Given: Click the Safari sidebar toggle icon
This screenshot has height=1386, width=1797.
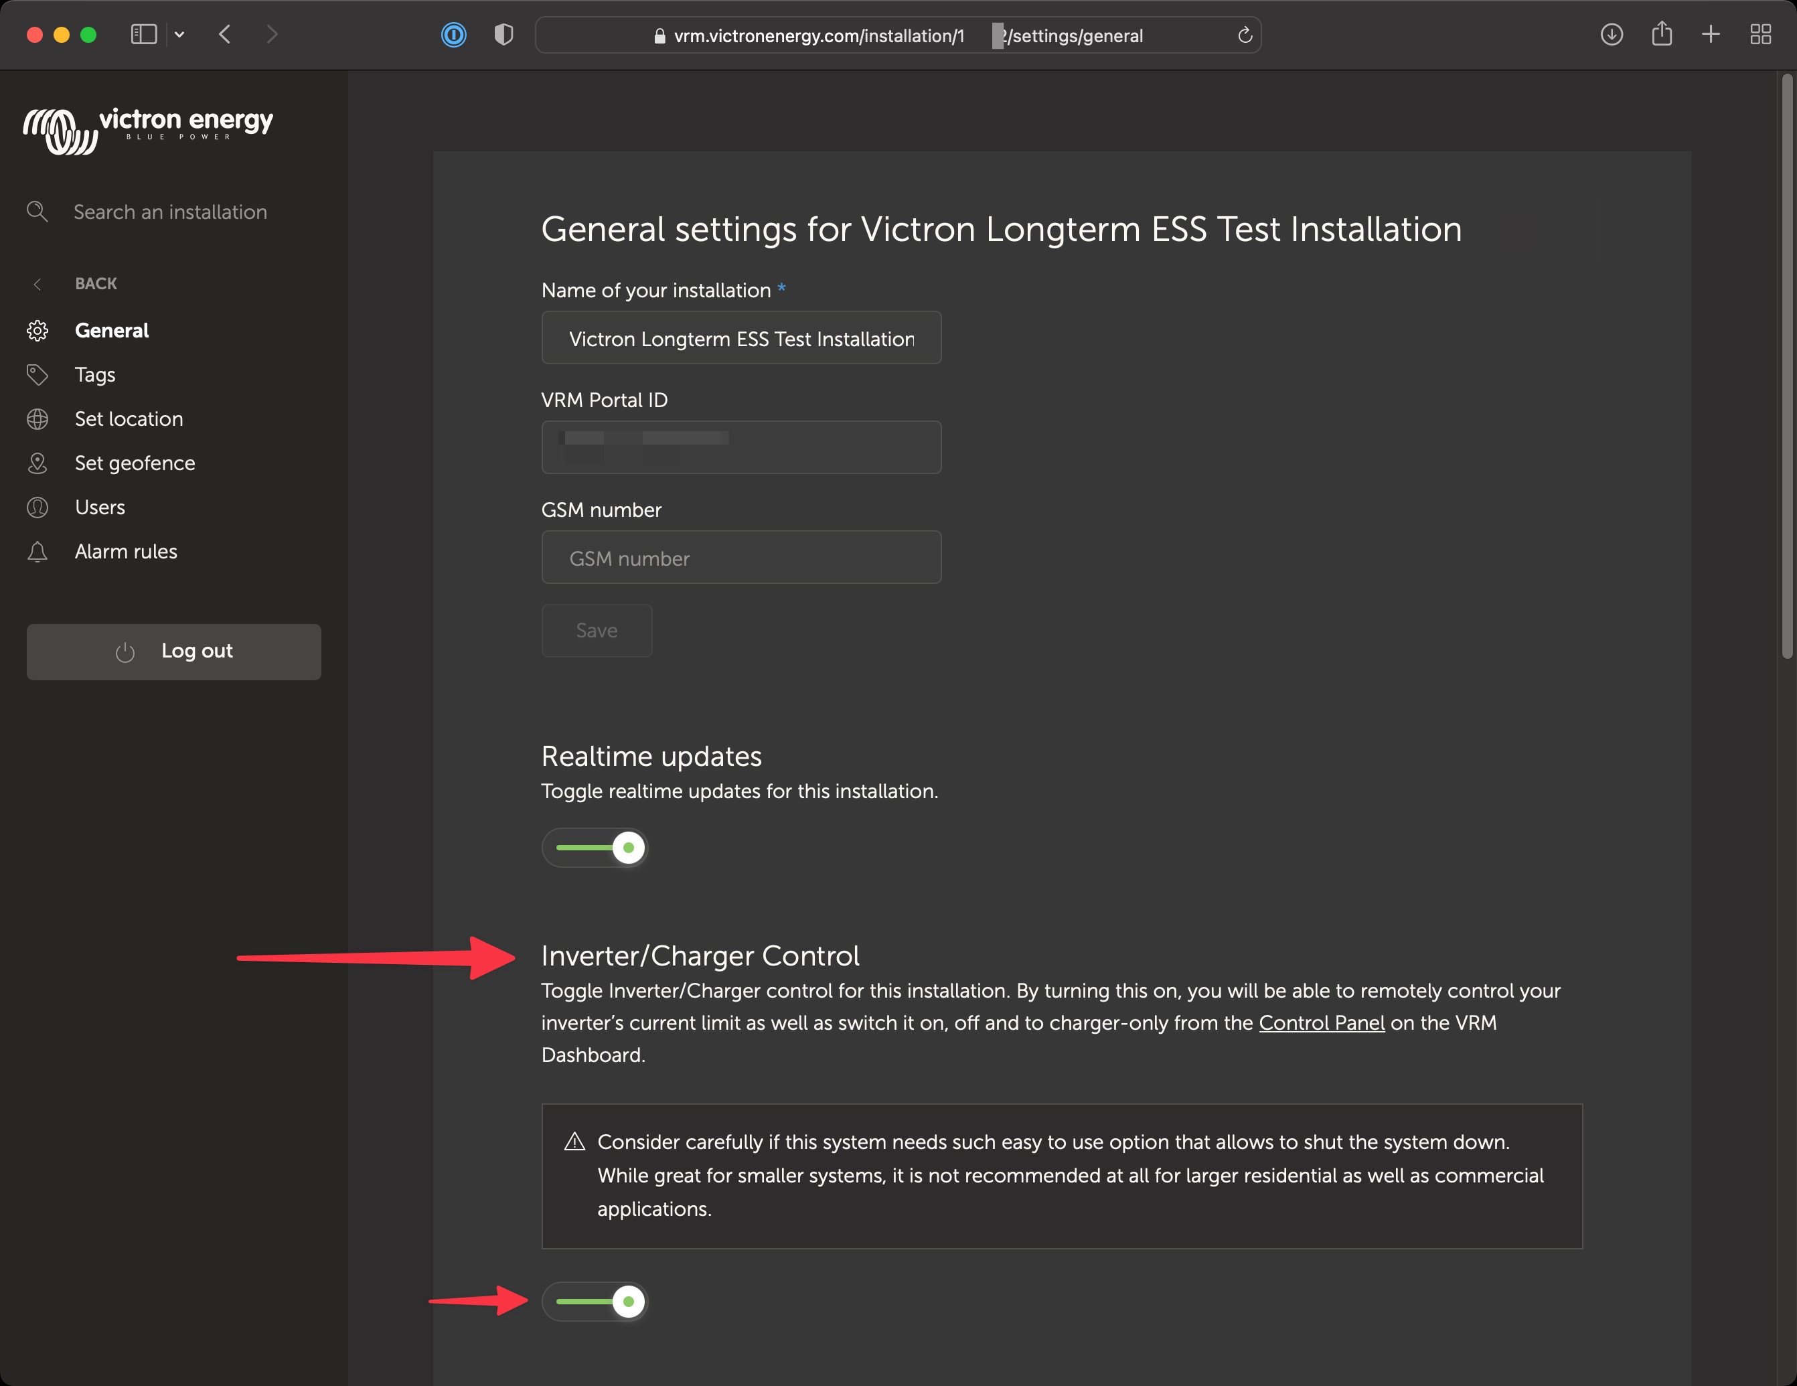Looking at the screenshot, I should click(144, 35).
